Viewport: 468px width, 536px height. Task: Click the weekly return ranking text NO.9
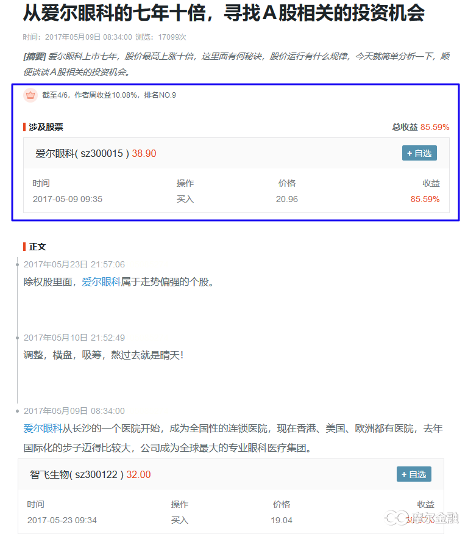[x=109, y=95]
